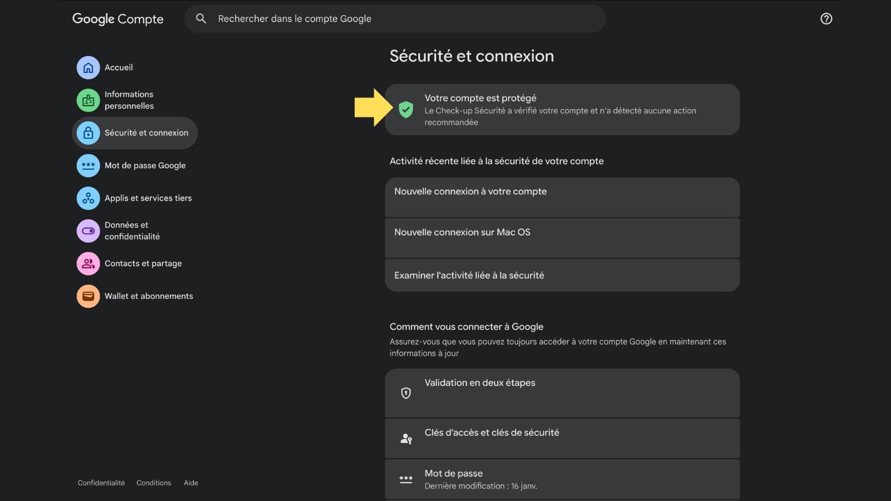The image size is (891, 501).
Task: Select Accueil in the sidebar menu
Action: tap(119, 67)
